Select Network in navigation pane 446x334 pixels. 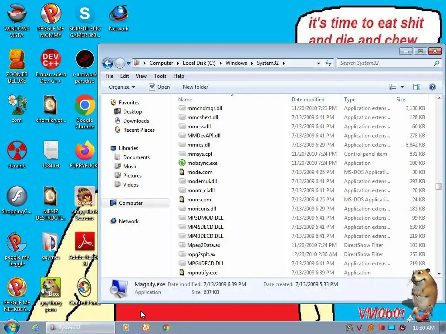pyautogui.click(x=124, y=221)
